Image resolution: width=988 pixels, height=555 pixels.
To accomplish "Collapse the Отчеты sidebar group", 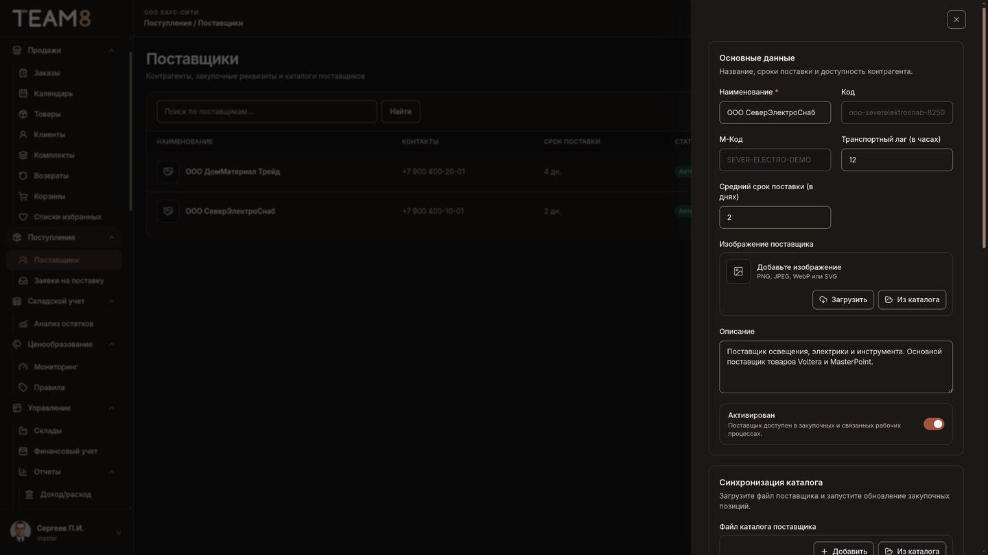I will click(x=111, y=471).
